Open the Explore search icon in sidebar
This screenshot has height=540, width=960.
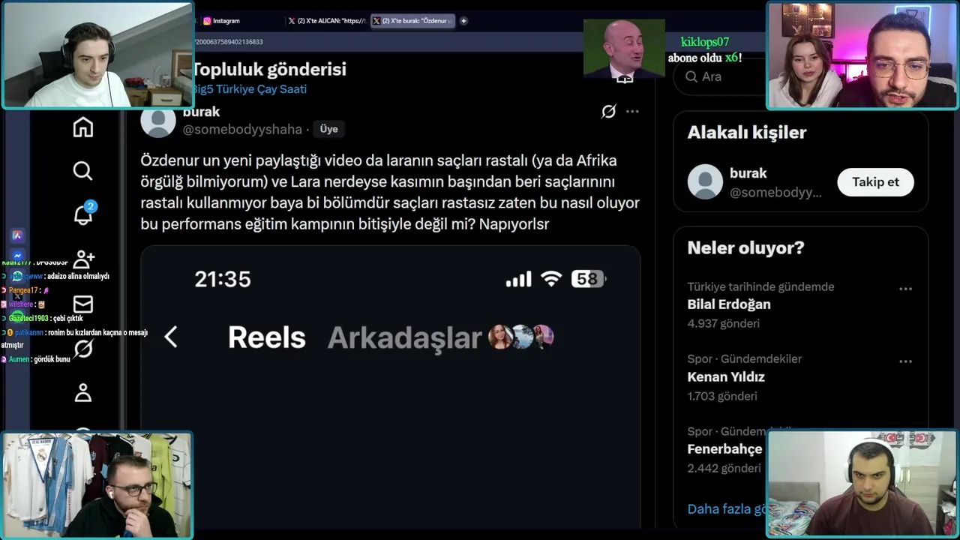pyautogui.click(x=83, y=171)
